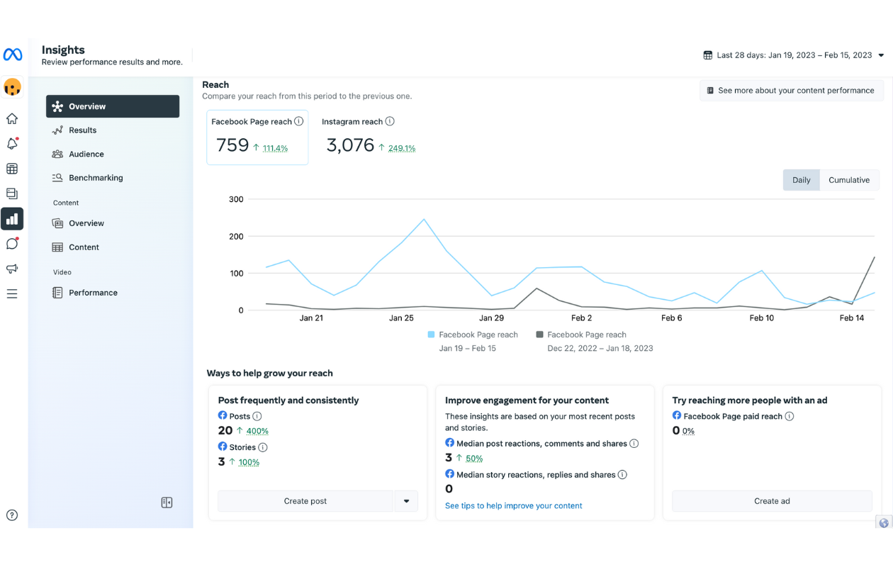The width and height of the screenshot is (893, 567).
Task: Click the 3,076 Instagram reach value
Action: [350, 145]
